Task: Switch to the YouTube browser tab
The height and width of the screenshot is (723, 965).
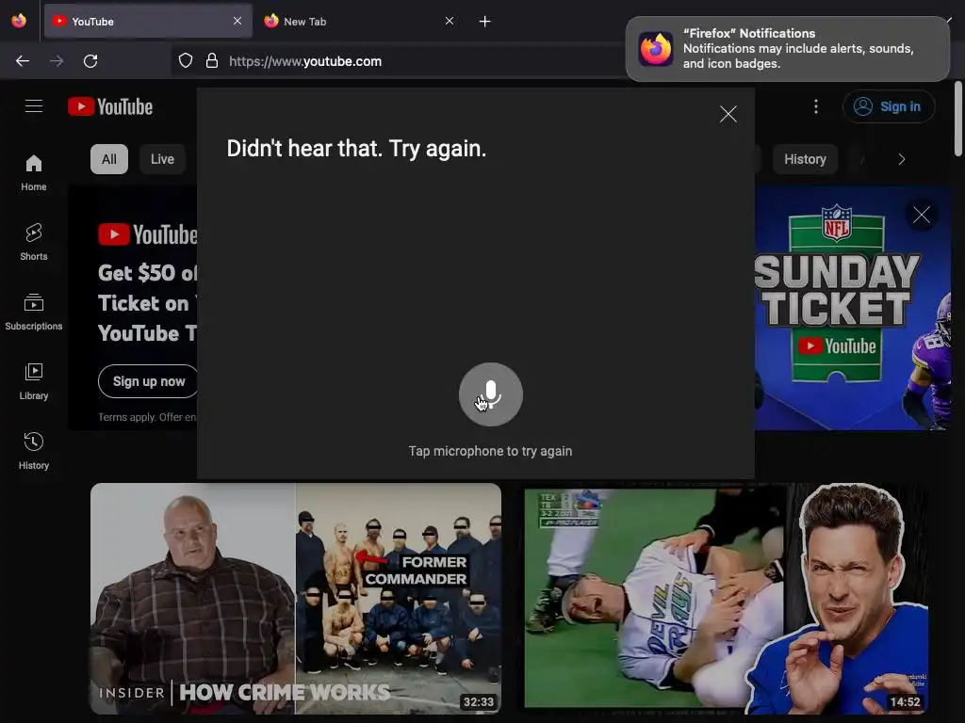Action: coord(148,22)
